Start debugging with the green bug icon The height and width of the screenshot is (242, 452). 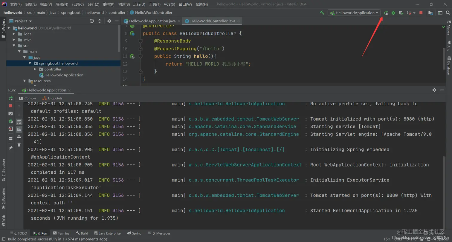[393, 13]
